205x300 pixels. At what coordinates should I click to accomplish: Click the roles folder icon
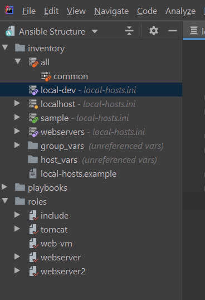pos(20,201)
